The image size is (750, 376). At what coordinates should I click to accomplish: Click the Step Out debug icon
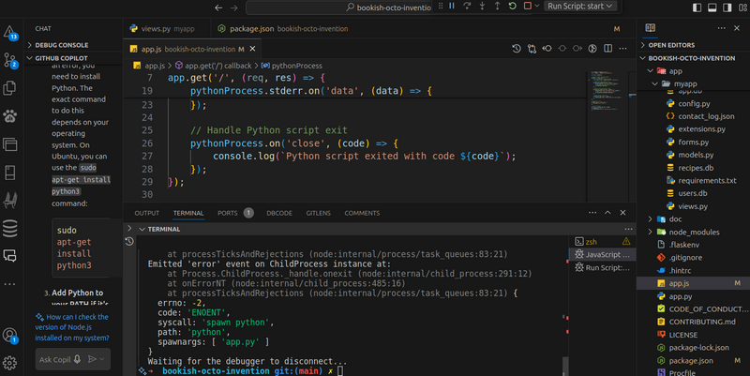498,7
